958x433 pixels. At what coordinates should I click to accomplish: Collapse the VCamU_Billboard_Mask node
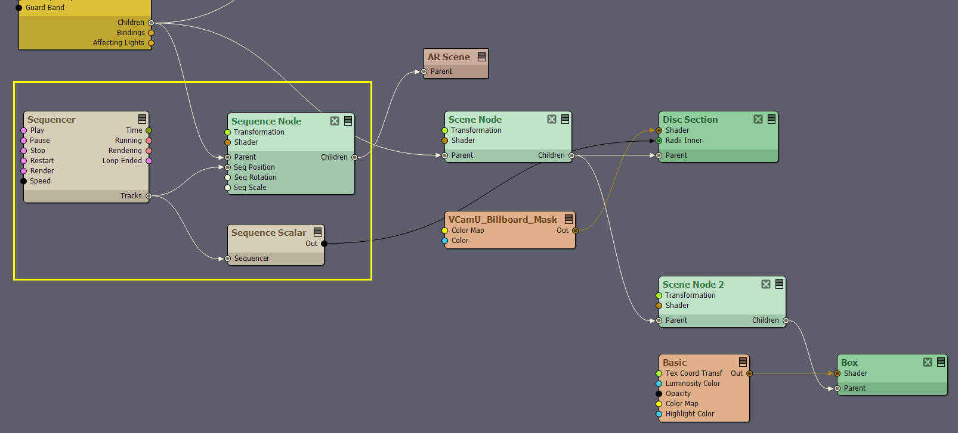(568, 219)
